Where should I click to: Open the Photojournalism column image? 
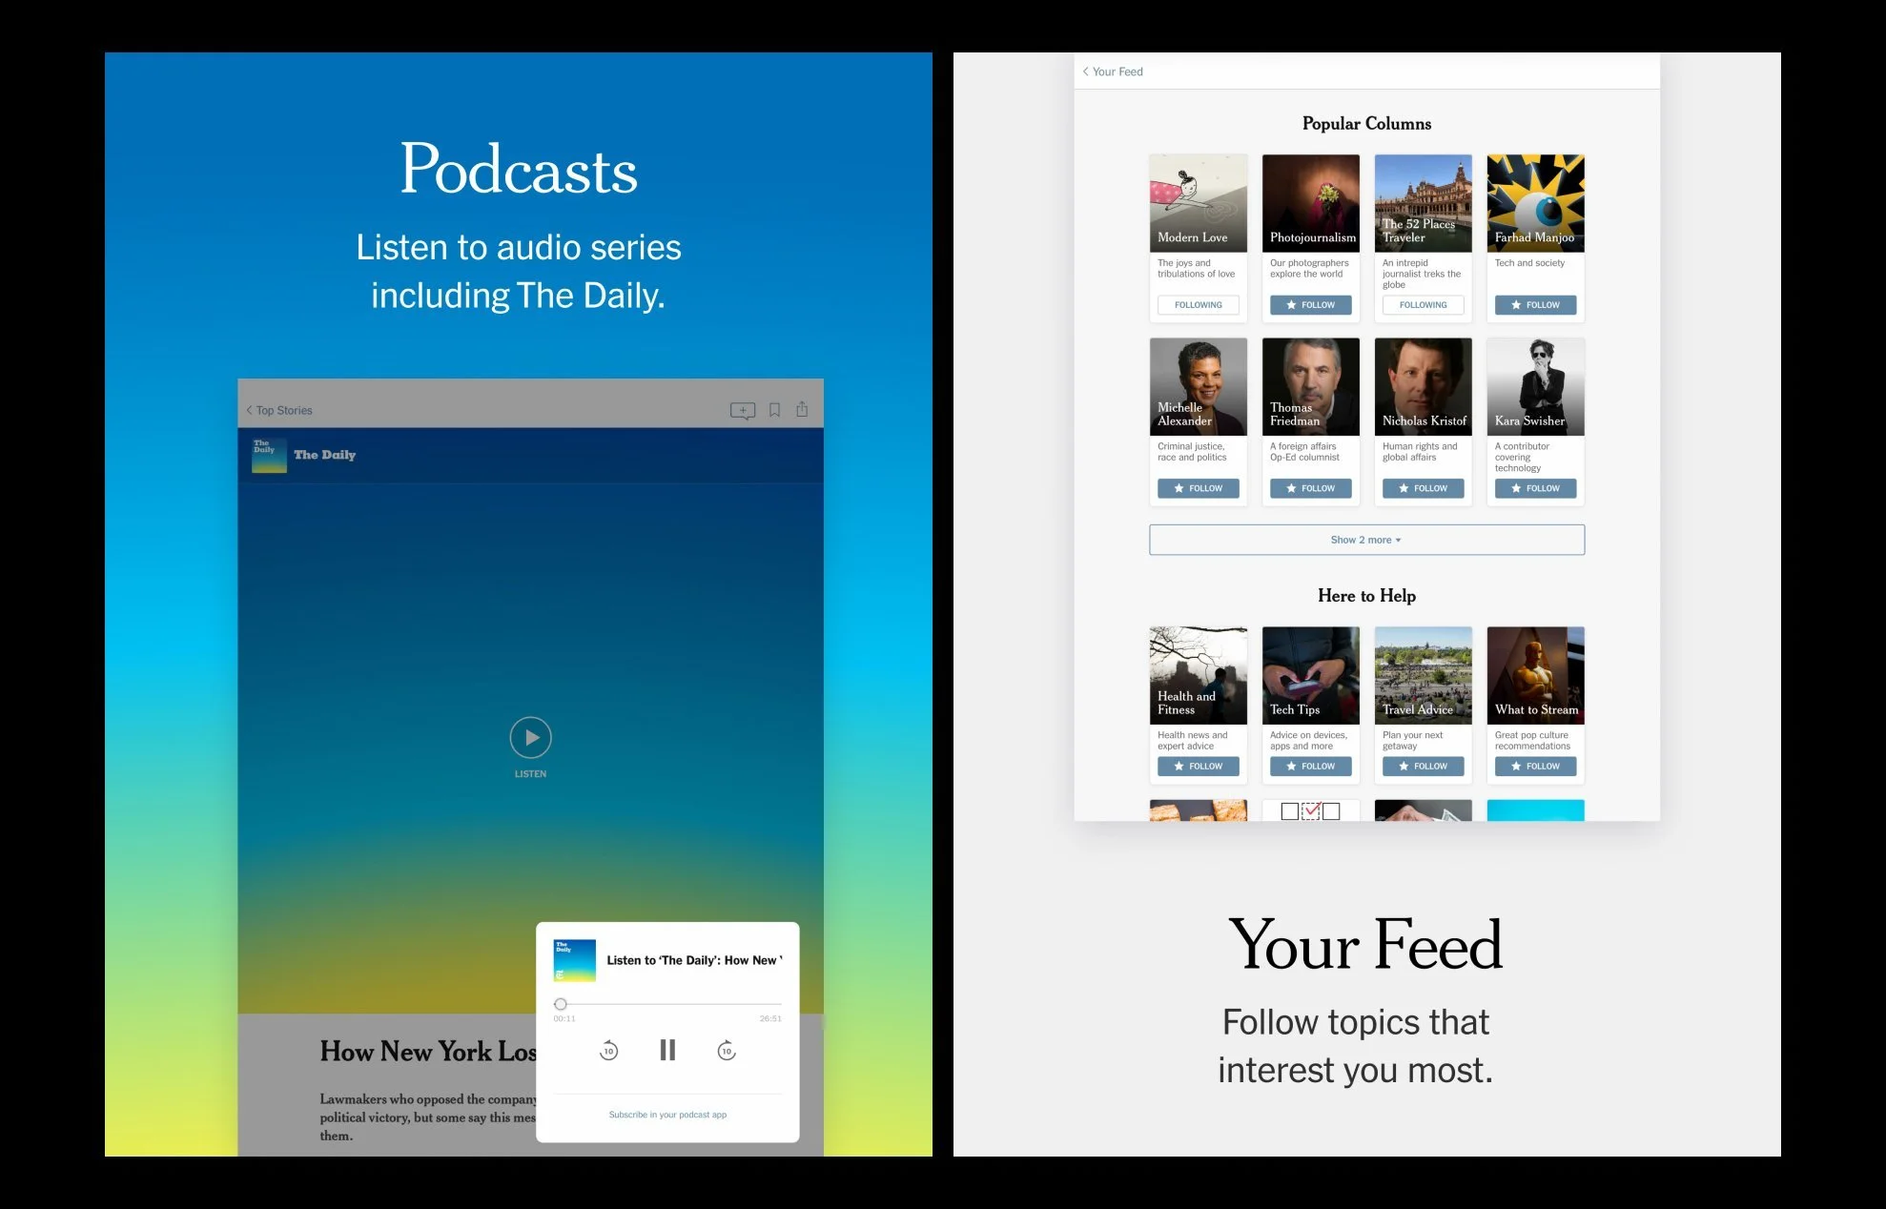1311,203
